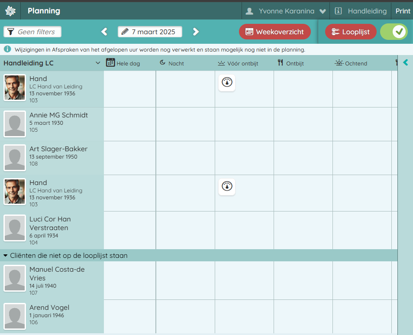The height and width of the screenshot is (335, 413).
Task: Click Print in the top bar
Action: [x=403, y=11]
